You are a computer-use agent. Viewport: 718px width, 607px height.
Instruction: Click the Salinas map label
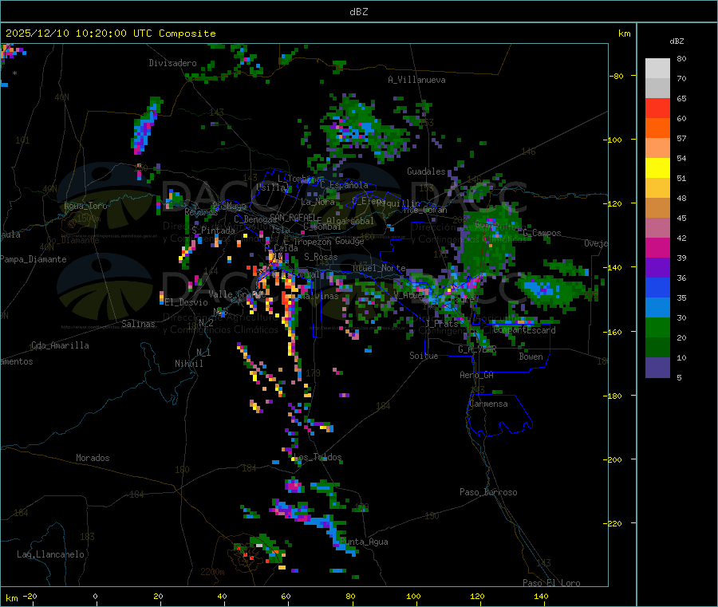click(138, 324)
